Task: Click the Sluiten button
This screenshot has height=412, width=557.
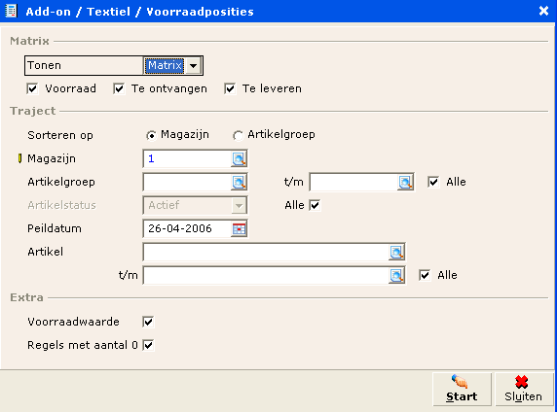Action: point(524,389)
